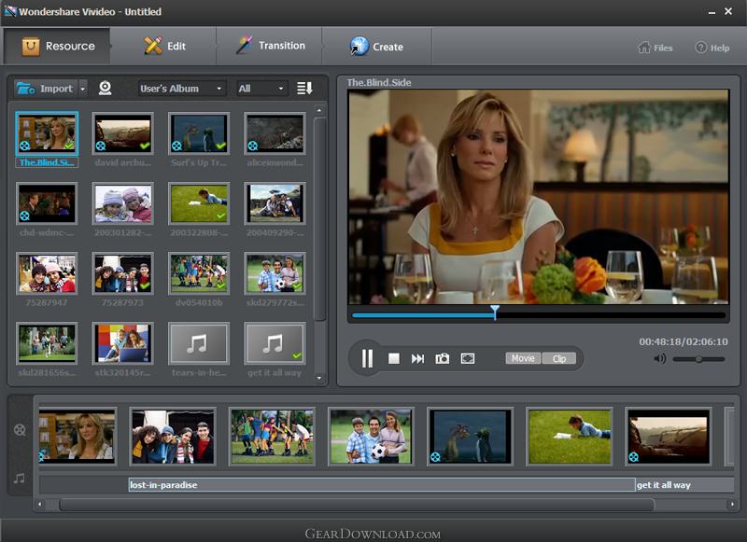Open the Transition tab

tap(270, 46)
